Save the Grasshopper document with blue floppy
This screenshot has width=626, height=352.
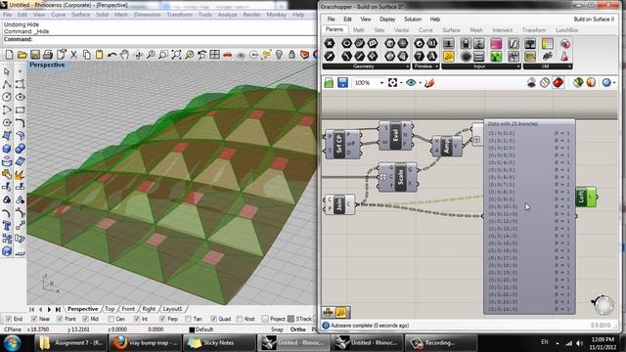[x=342, y=82]
